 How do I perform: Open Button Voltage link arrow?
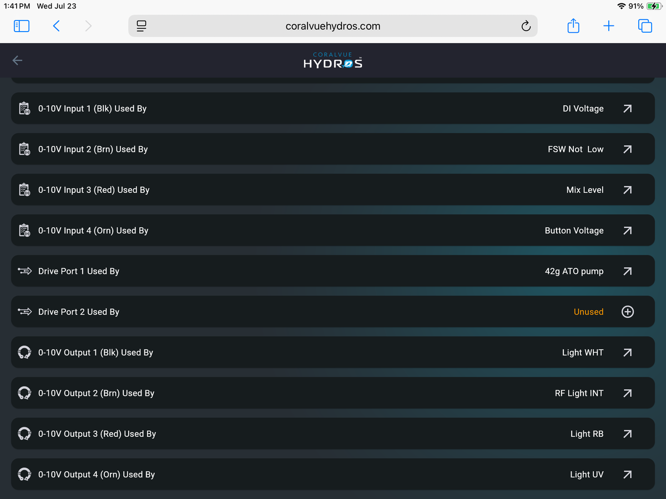[627, 231]
